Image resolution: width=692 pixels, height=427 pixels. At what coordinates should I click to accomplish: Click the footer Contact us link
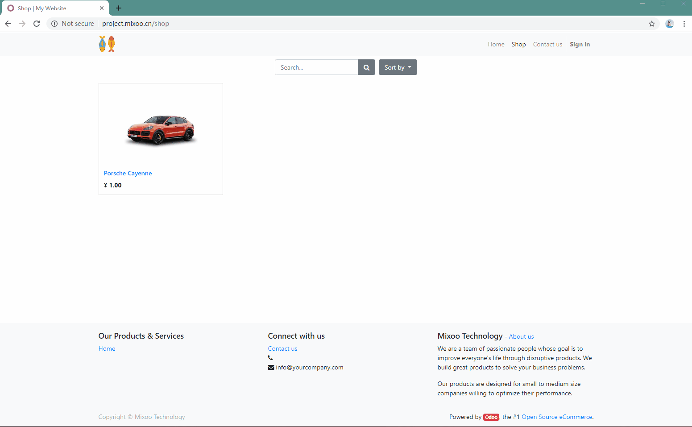coord(282,348)
